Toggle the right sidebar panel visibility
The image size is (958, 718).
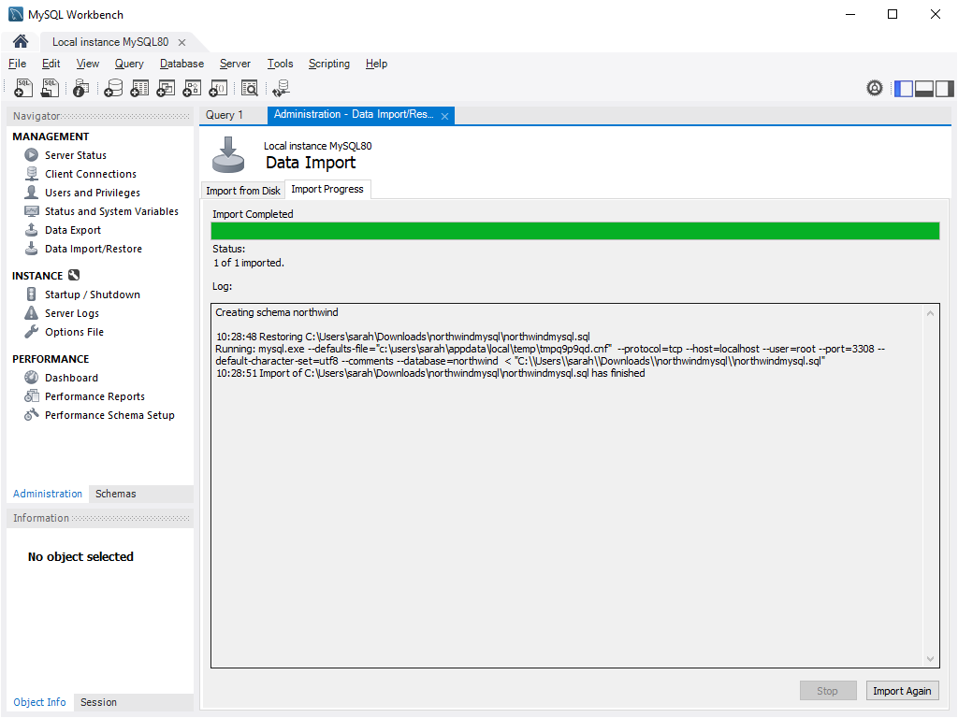tap(944, 89)
